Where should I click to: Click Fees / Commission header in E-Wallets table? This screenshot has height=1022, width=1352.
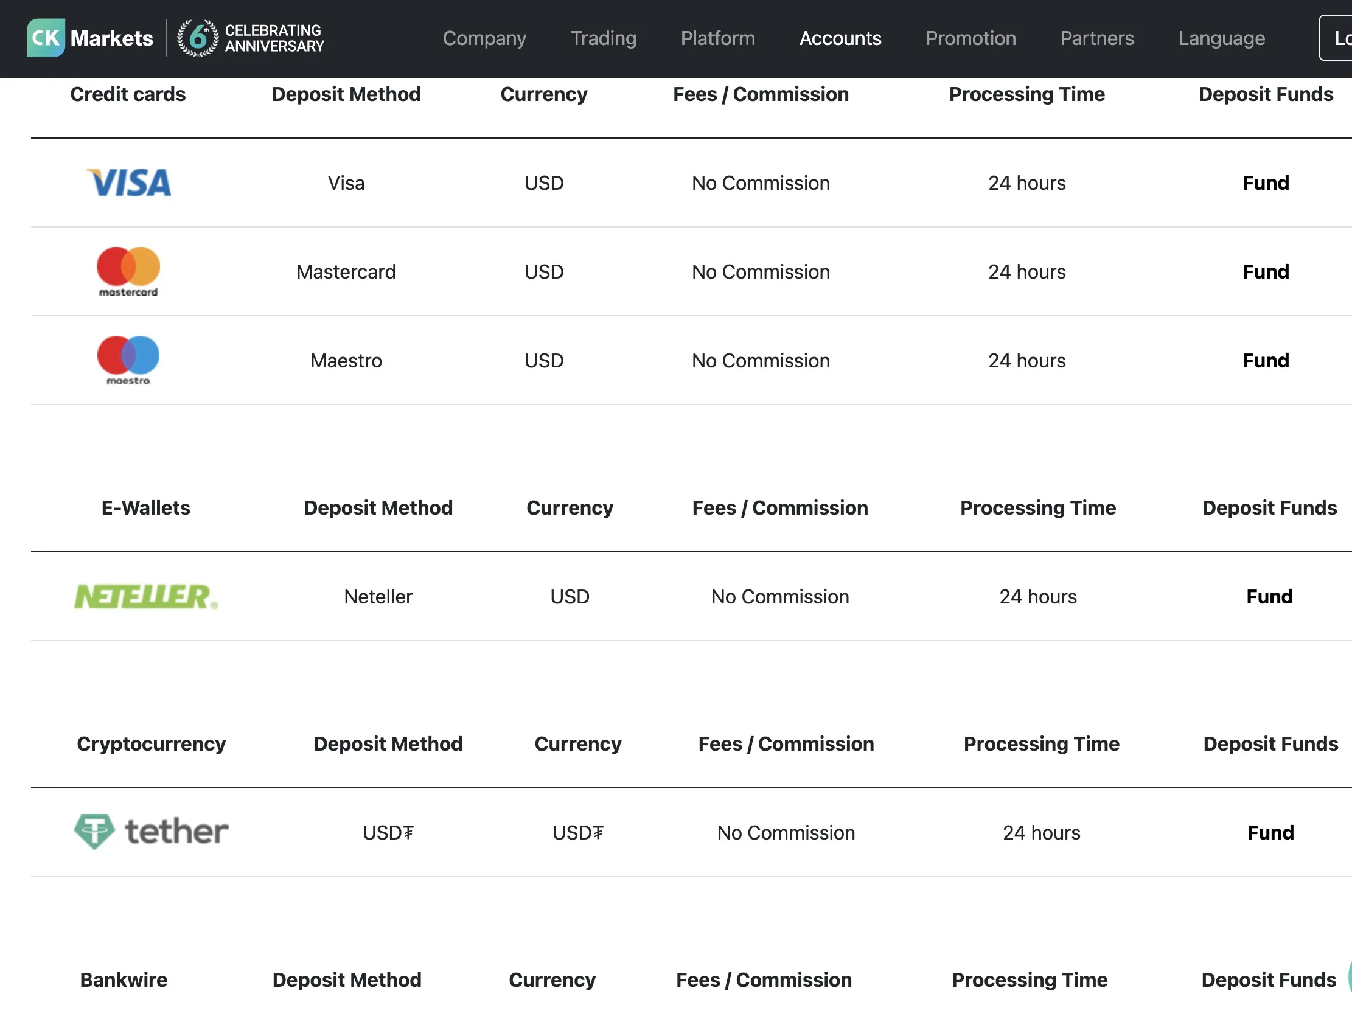pos(780,508)
